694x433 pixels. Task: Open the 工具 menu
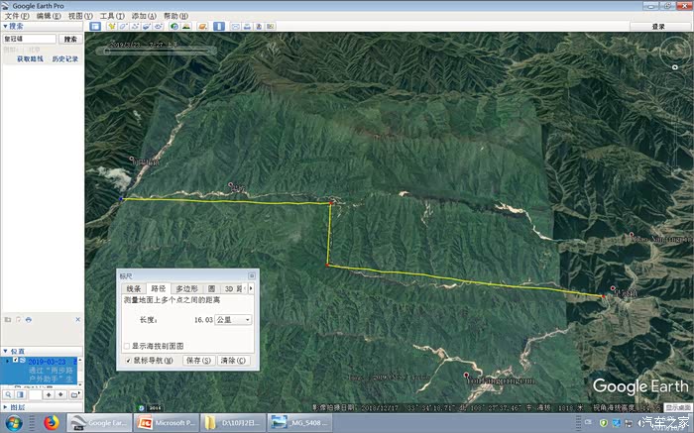(x=112, y=16)
